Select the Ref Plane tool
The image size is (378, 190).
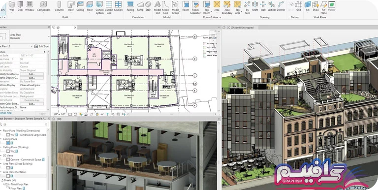323,7
